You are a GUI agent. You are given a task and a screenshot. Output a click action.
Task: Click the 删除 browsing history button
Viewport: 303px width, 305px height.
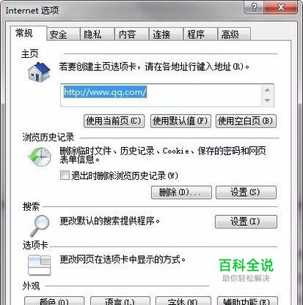pyautogui.click(x=181, y=192)
